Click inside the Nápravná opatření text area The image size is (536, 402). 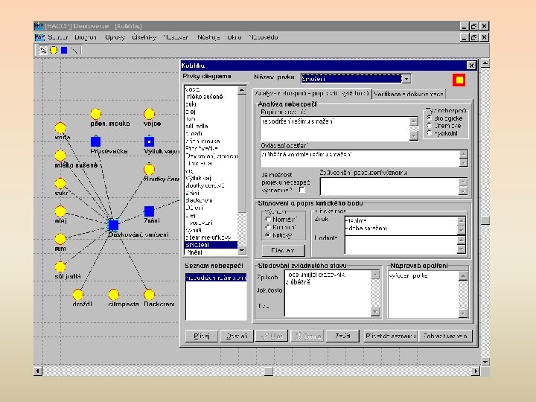coord(423,295)
